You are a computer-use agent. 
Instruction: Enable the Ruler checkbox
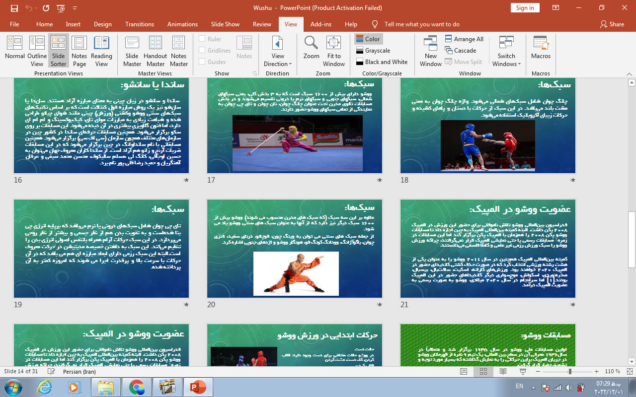pyautogui.click(x=202, y=39)
